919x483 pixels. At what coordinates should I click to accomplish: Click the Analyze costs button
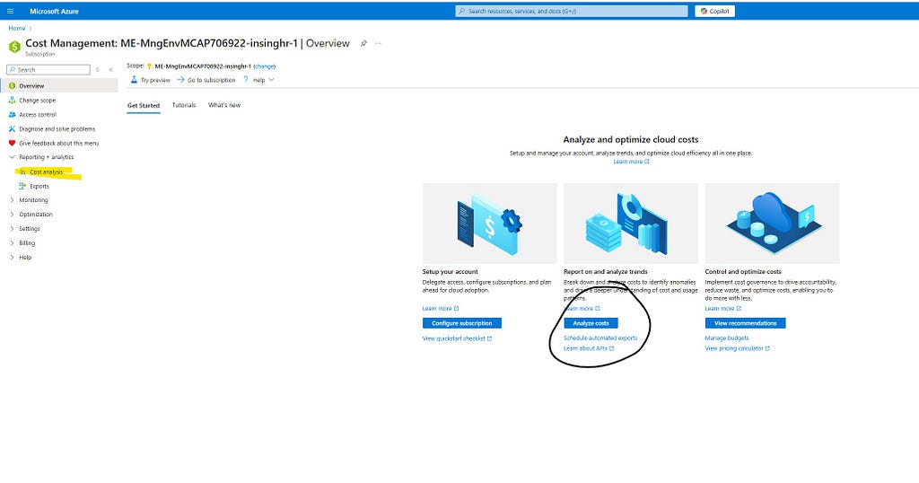coord(591,323)
